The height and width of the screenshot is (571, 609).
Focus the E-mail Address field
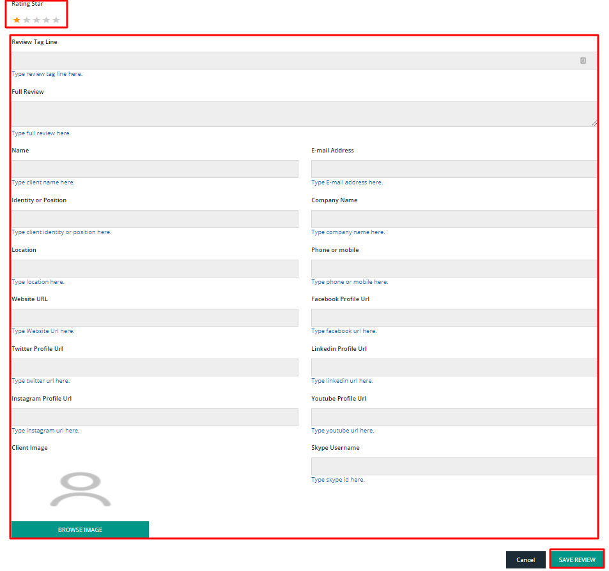pyautogui.click(x=454, y=169)
